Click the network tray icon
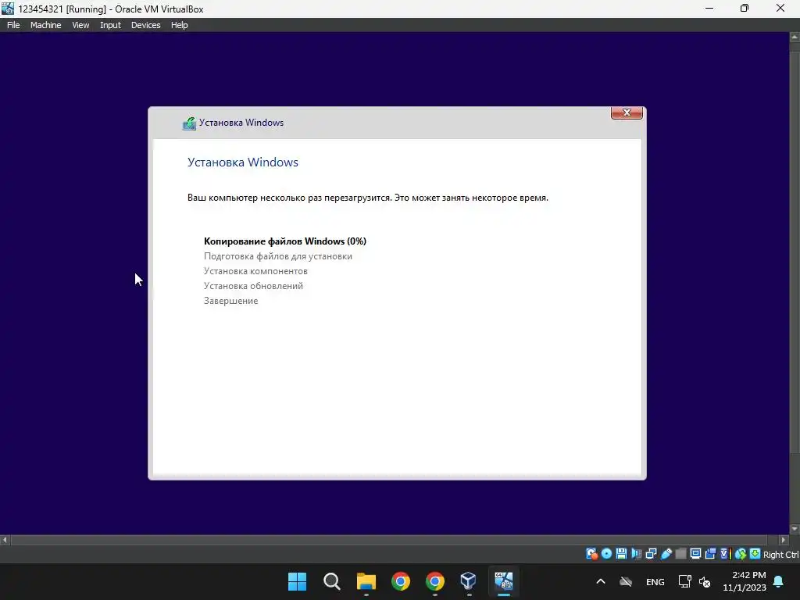This screenshot has height=600, width=800. (x=684, y=581)
